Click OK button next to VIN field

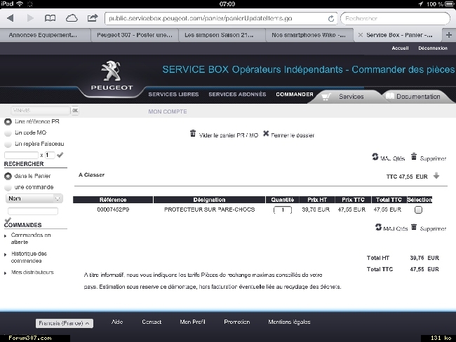pos(75,111)
